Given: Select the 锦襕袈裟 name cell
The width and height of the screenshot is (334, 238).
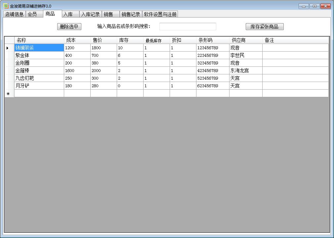Looking at the screenshot, I should (x=39, y=48).
